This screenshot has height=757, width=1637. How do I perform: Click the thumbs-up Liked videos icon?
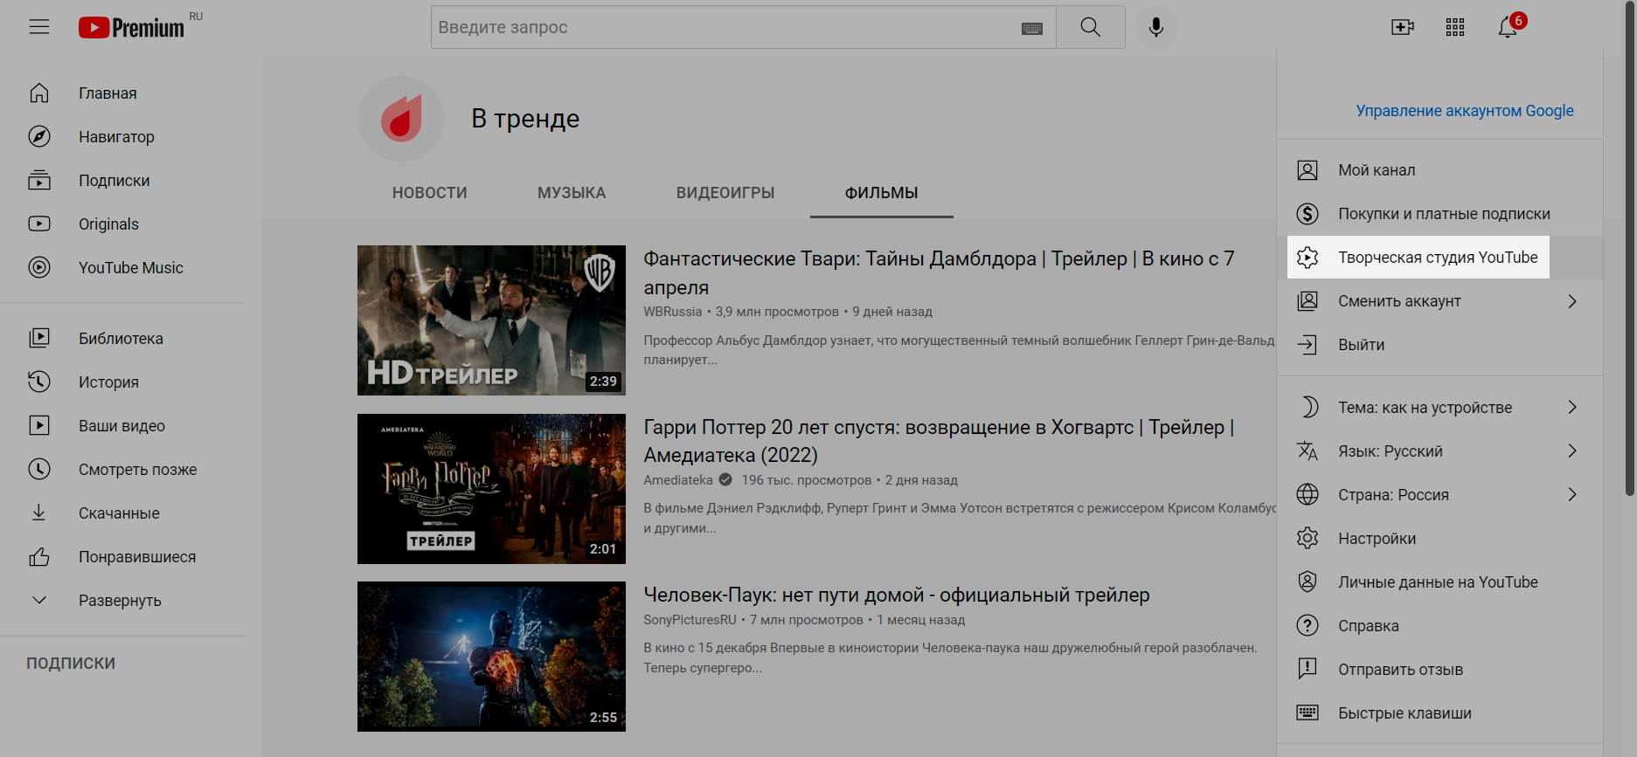(x=39, y=557)
